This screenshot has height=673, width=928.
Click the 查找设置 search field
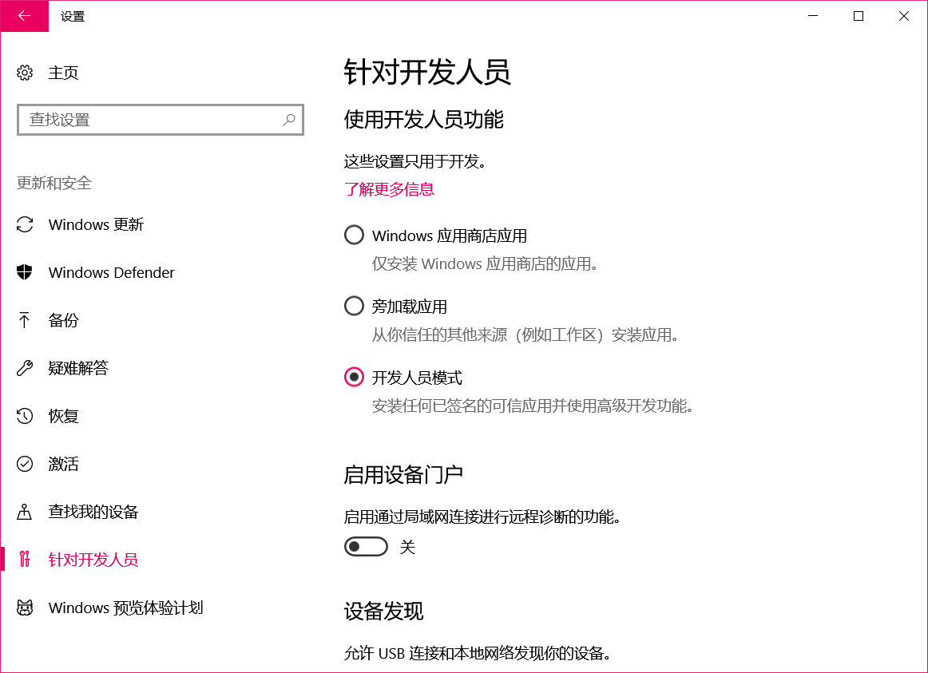[161, 120]
